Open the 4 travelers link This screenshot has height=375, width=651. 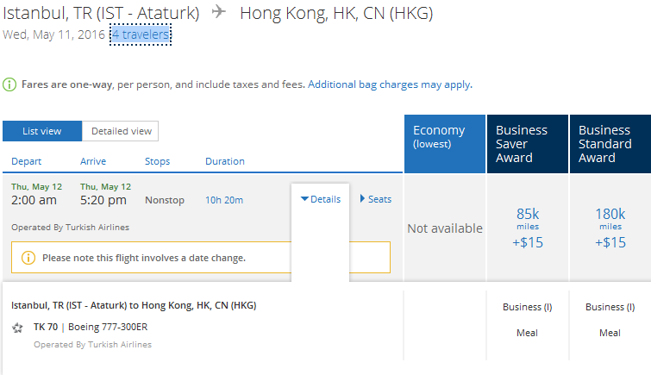[x=141, y=34]
